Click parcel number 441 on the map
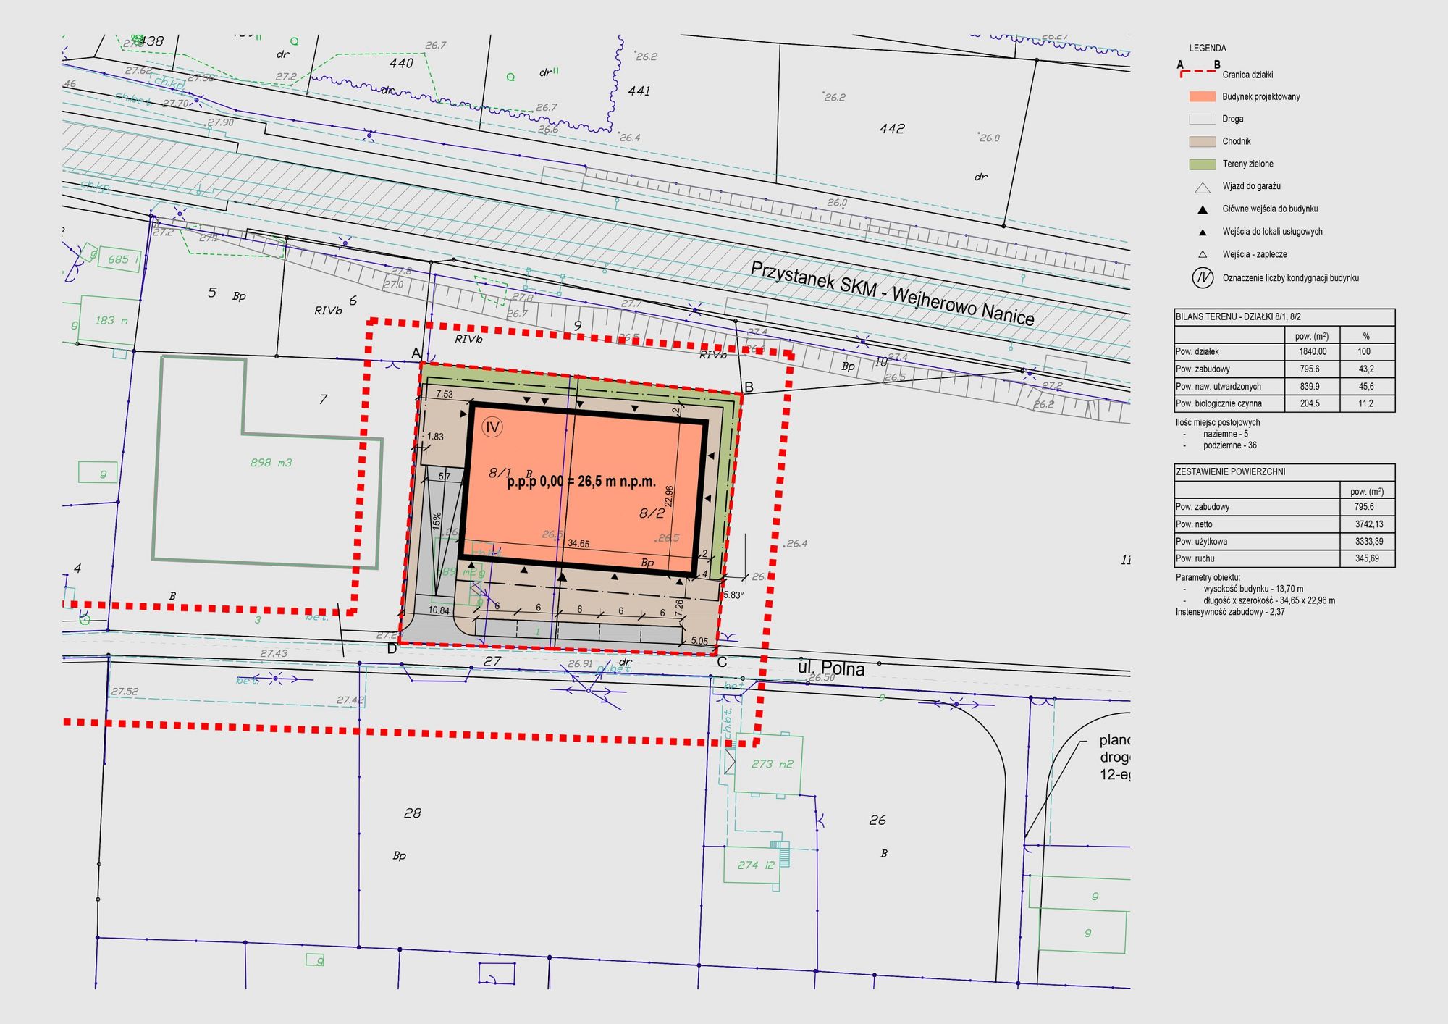Image resolution: width=1448 pixels, height=1024 pixels. click(x=639, y=91)
